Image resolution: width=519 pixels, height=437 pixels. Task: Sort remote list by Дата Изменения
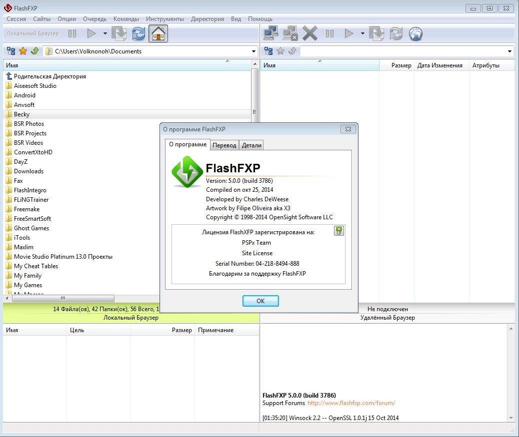click(x=441, y=65)
